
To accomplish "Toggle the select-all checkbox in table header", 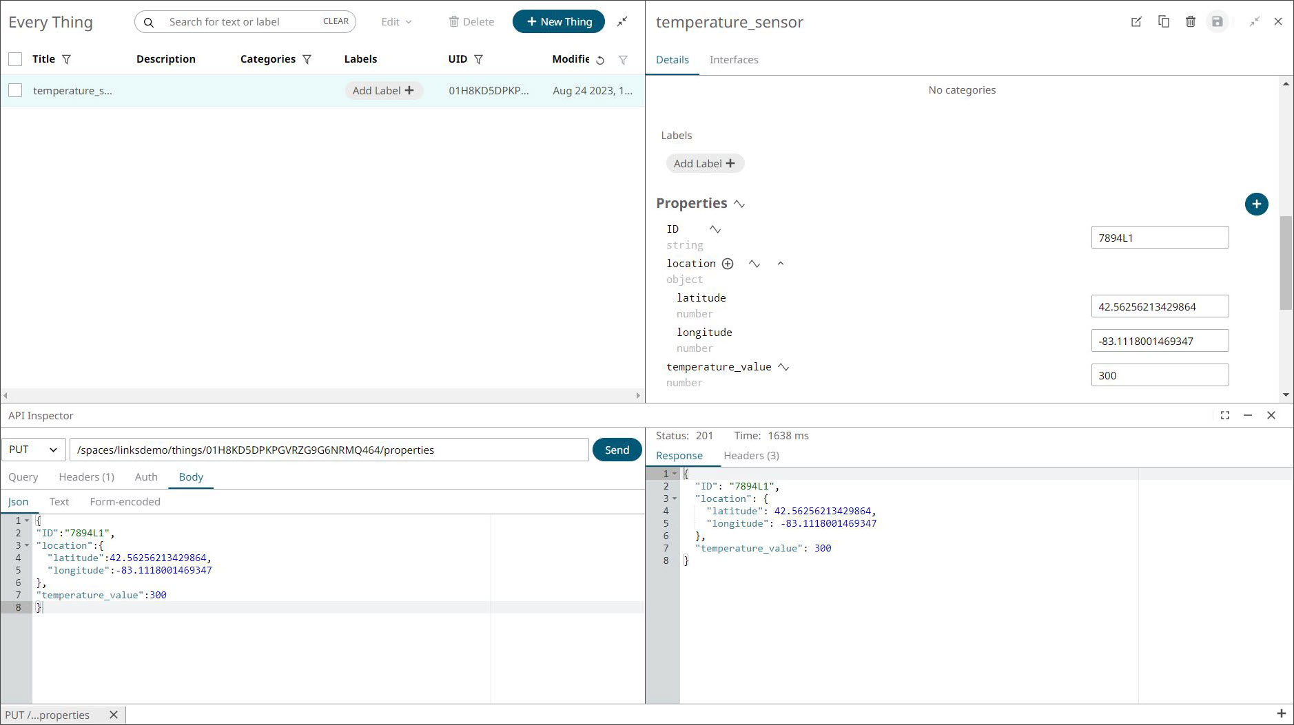I will click(x=15, y=59).
